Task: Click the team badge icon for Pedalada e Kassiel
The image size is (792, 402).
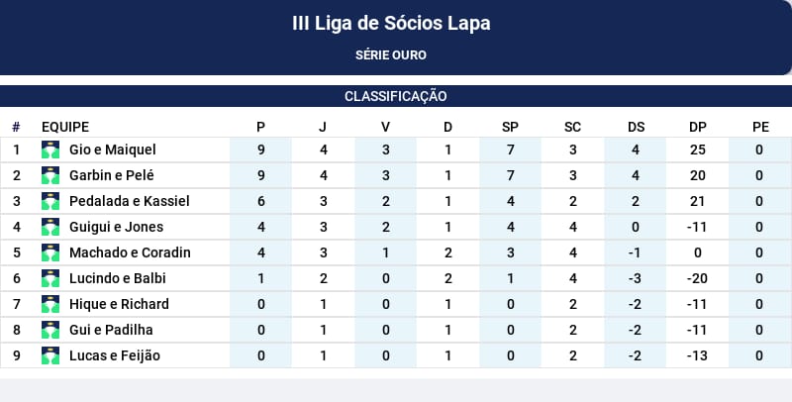Action: click(50, 202)
